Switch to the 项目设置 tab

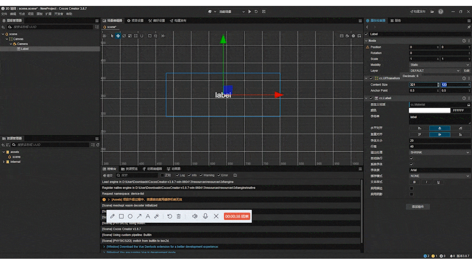tap(135, 21)
